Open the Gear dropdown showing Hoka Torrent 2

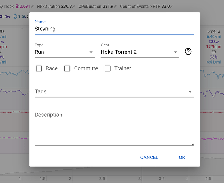pos(140,52)
